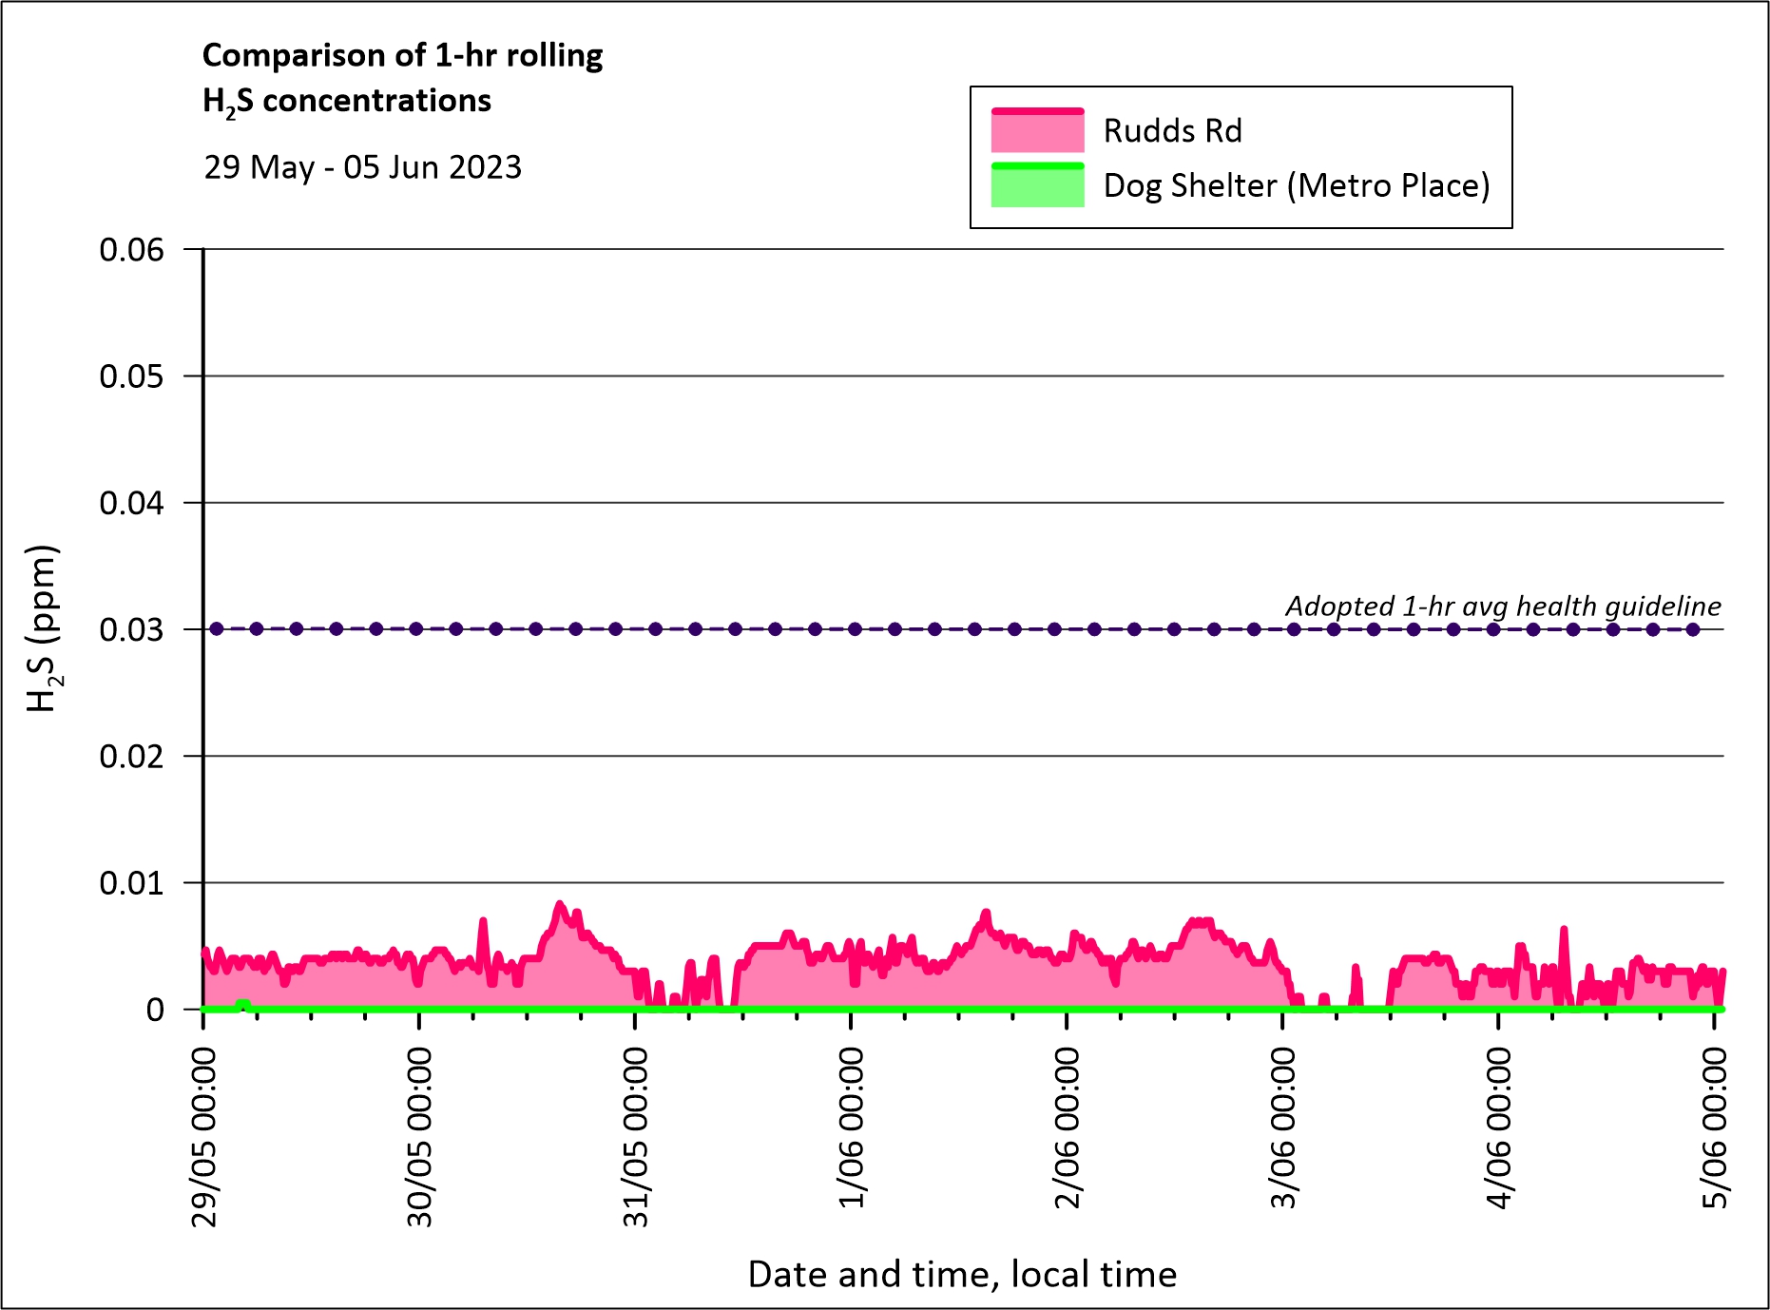This screenshot has width=1770, height=1310.
Task: Click the 31/05 00:00 x-axis label
Action: pos(635,1137)
